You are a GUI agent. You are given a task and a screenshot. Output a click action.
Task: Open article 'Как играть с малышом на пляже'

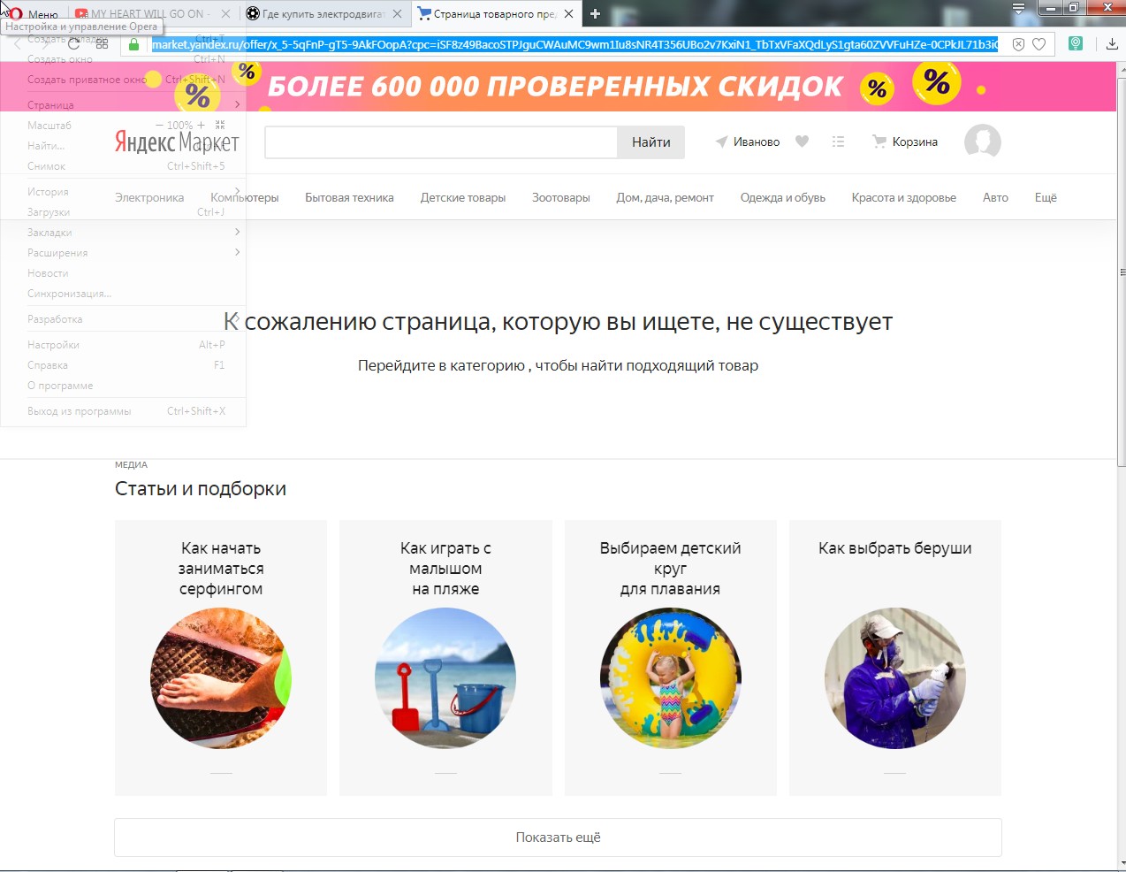(445, 658)
